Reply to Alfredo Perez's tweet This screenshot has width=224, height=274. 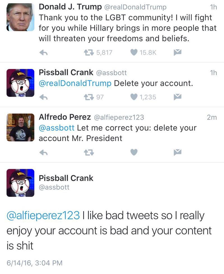pyautogui.click(x=42, y=152)
